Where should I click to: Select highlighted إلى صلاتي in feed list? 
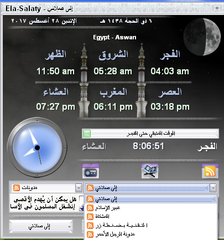coord(150,199)
